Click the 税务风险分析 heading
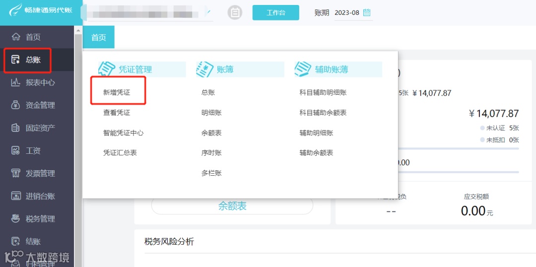This screenshot has height=267, width=536. 169,242
